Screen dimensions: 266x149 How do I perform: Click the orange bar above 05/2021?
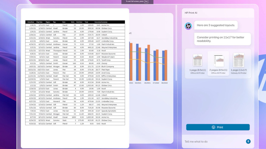[149, 63]
